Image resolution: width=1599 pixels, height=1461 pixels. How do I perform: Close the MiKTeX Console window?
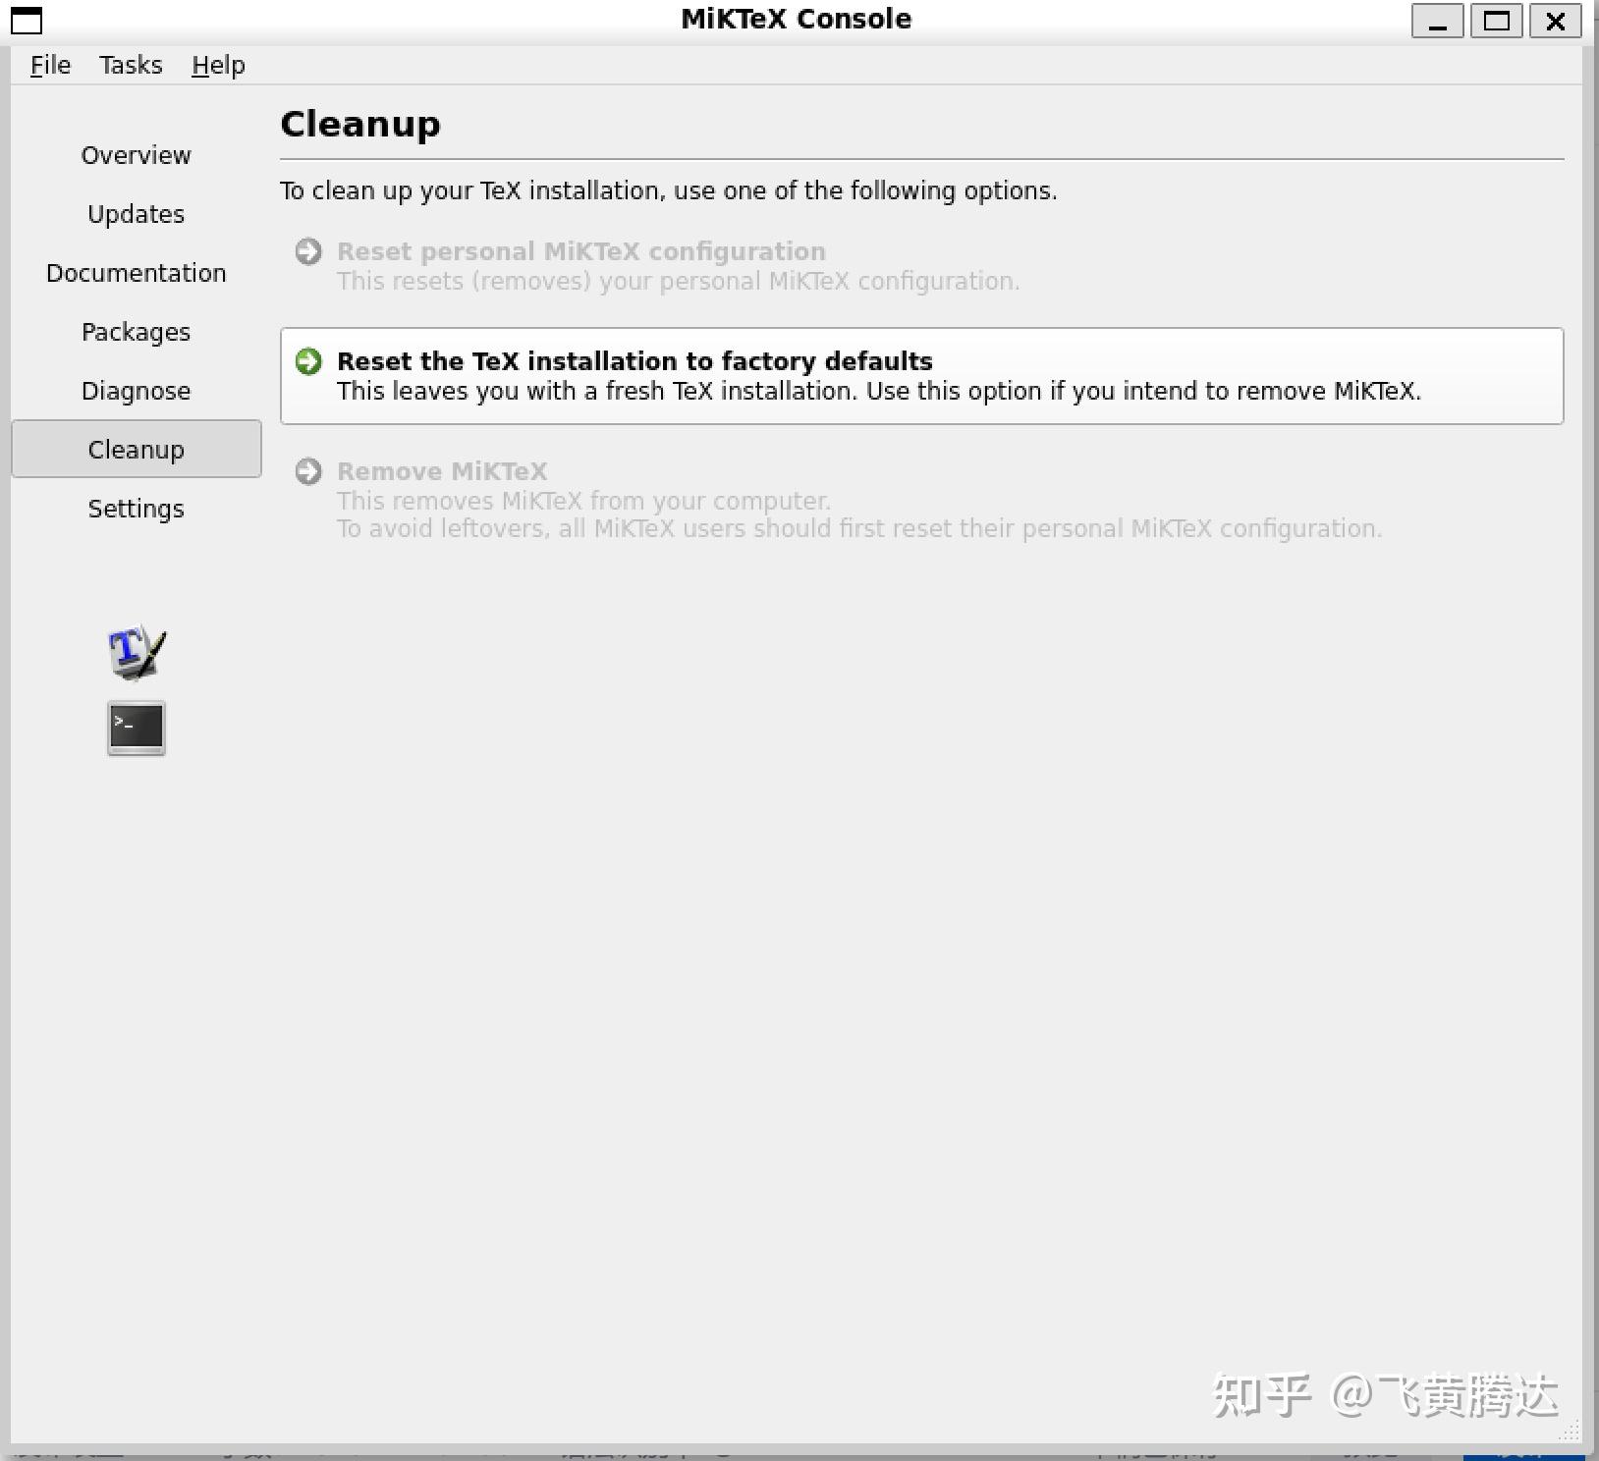pos(1556,21)
